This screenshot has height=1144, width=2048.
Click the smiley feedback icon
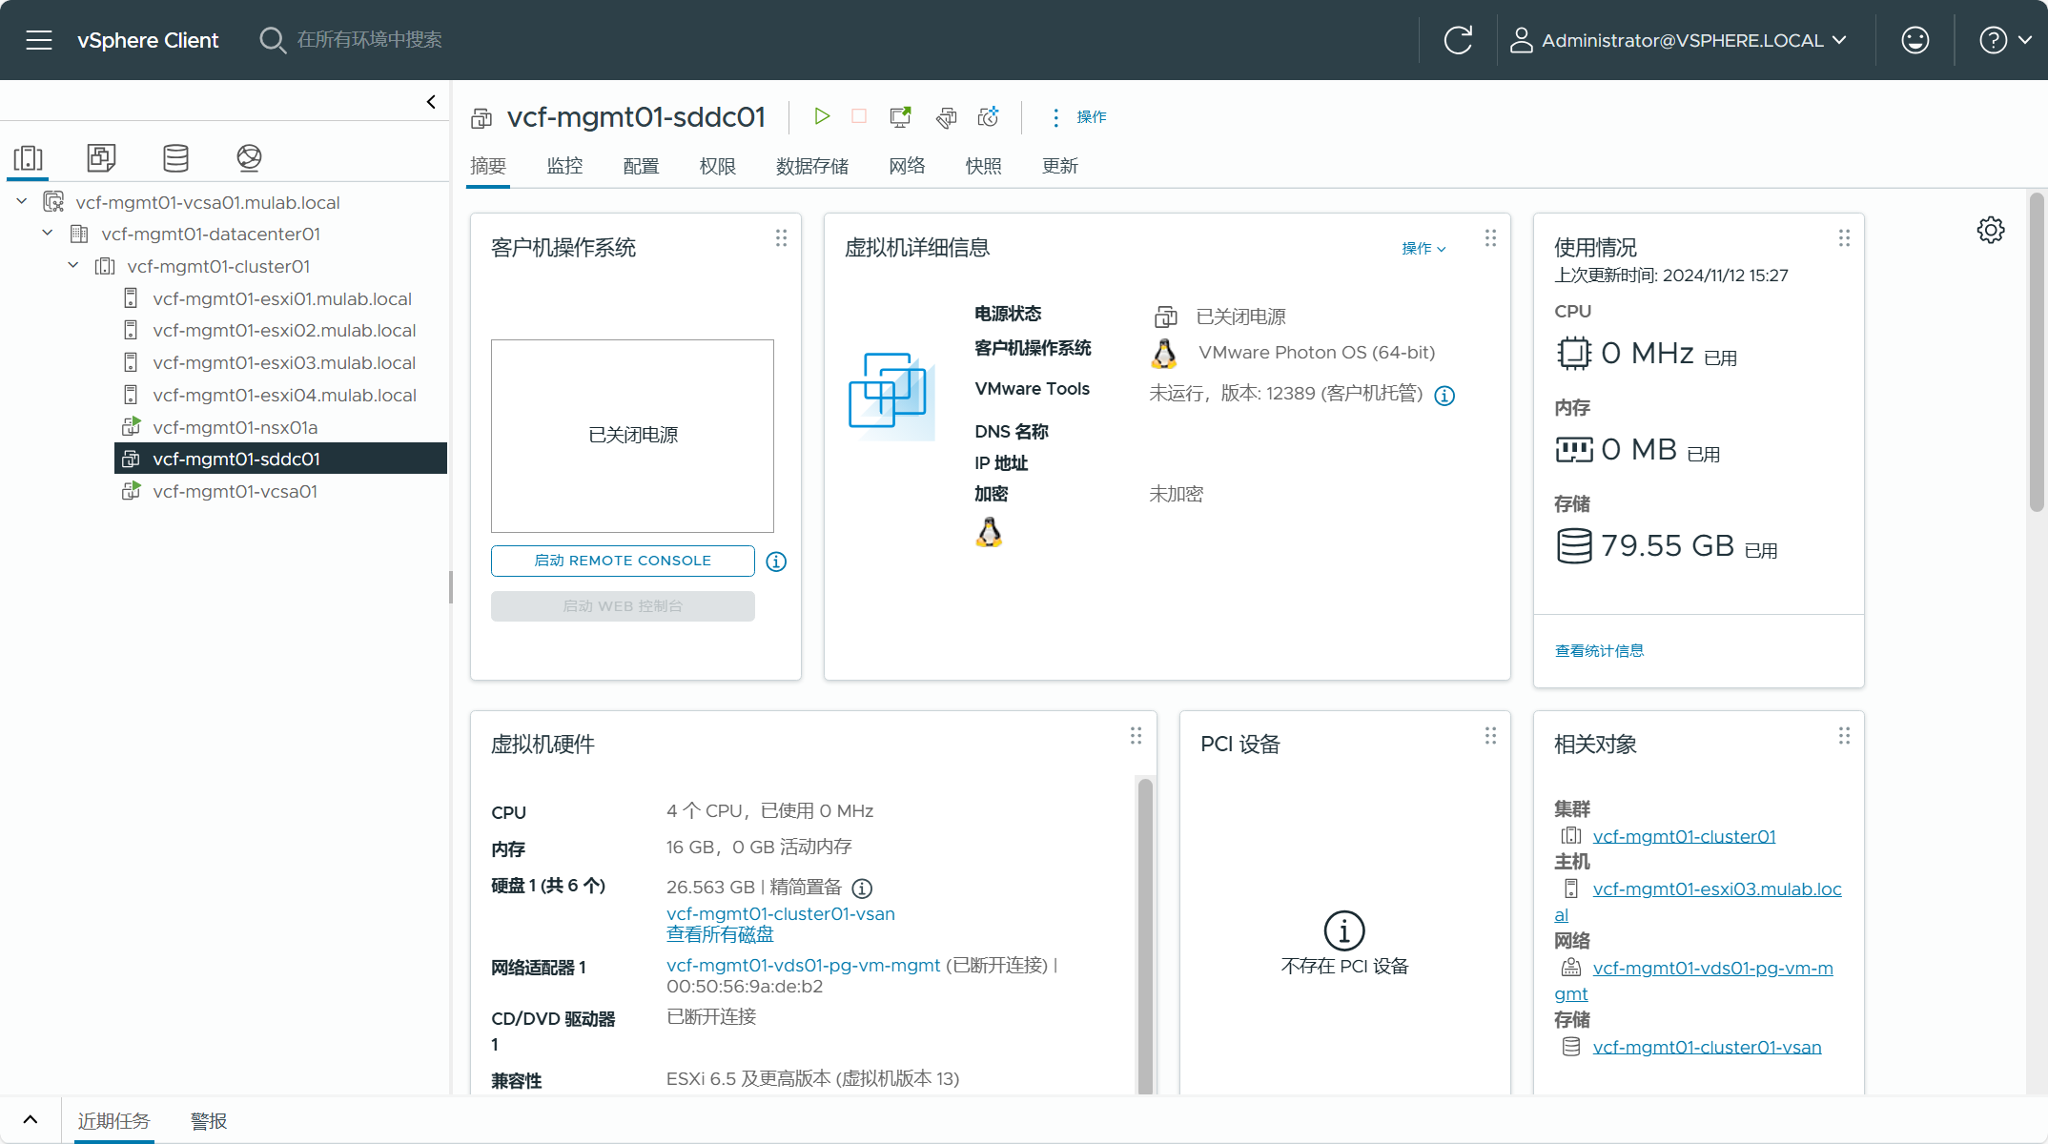(1915, 40)
